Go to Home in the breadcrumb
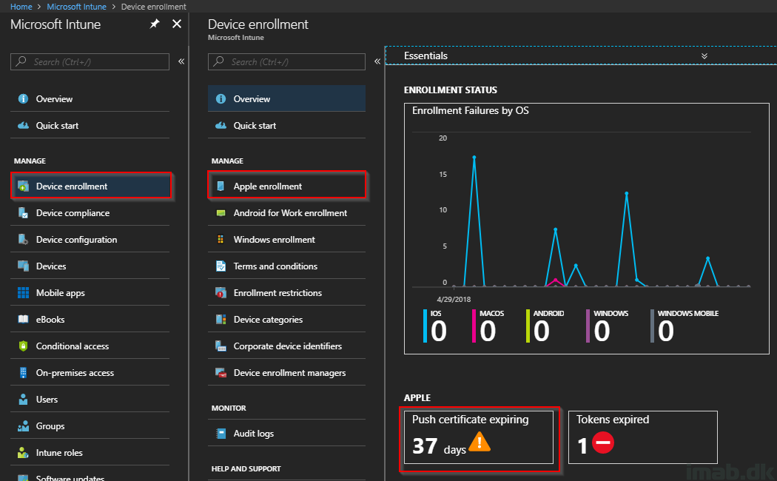This screenshot has height=481, width=777. coord(21,7)
